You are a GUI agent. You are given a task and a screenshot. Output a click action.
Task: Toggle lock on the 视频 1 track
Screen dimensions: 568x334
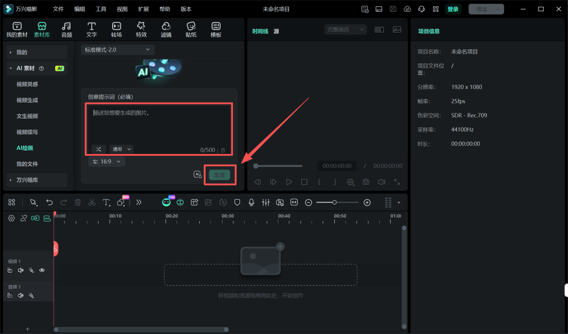(x=10, y=270)
